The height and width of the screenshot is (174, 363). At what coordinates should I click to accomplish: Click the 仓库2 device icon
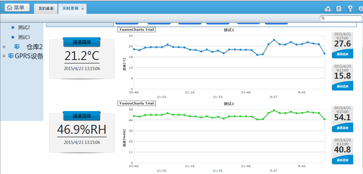pyautogui.click(x=17, y=47)
